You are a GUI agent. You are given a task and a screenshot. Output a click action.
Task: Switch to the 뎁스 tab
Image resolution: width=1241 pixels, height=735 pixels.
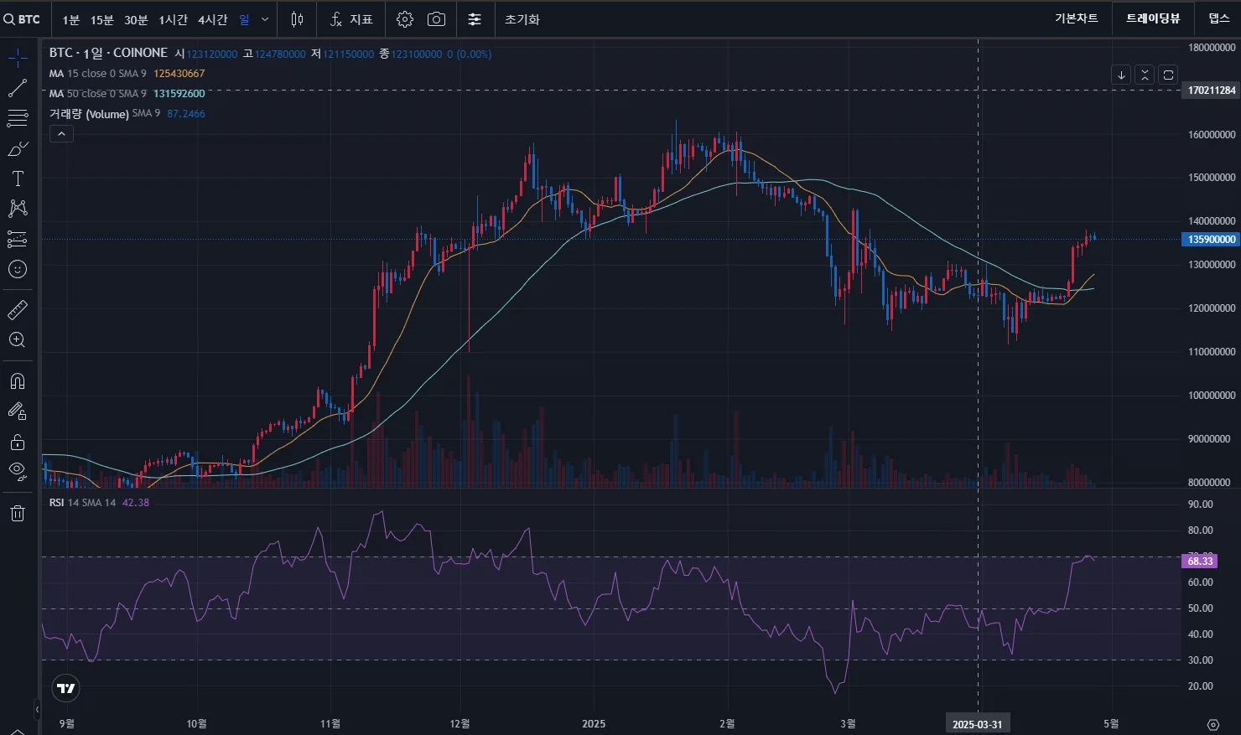pos(1219,18)
